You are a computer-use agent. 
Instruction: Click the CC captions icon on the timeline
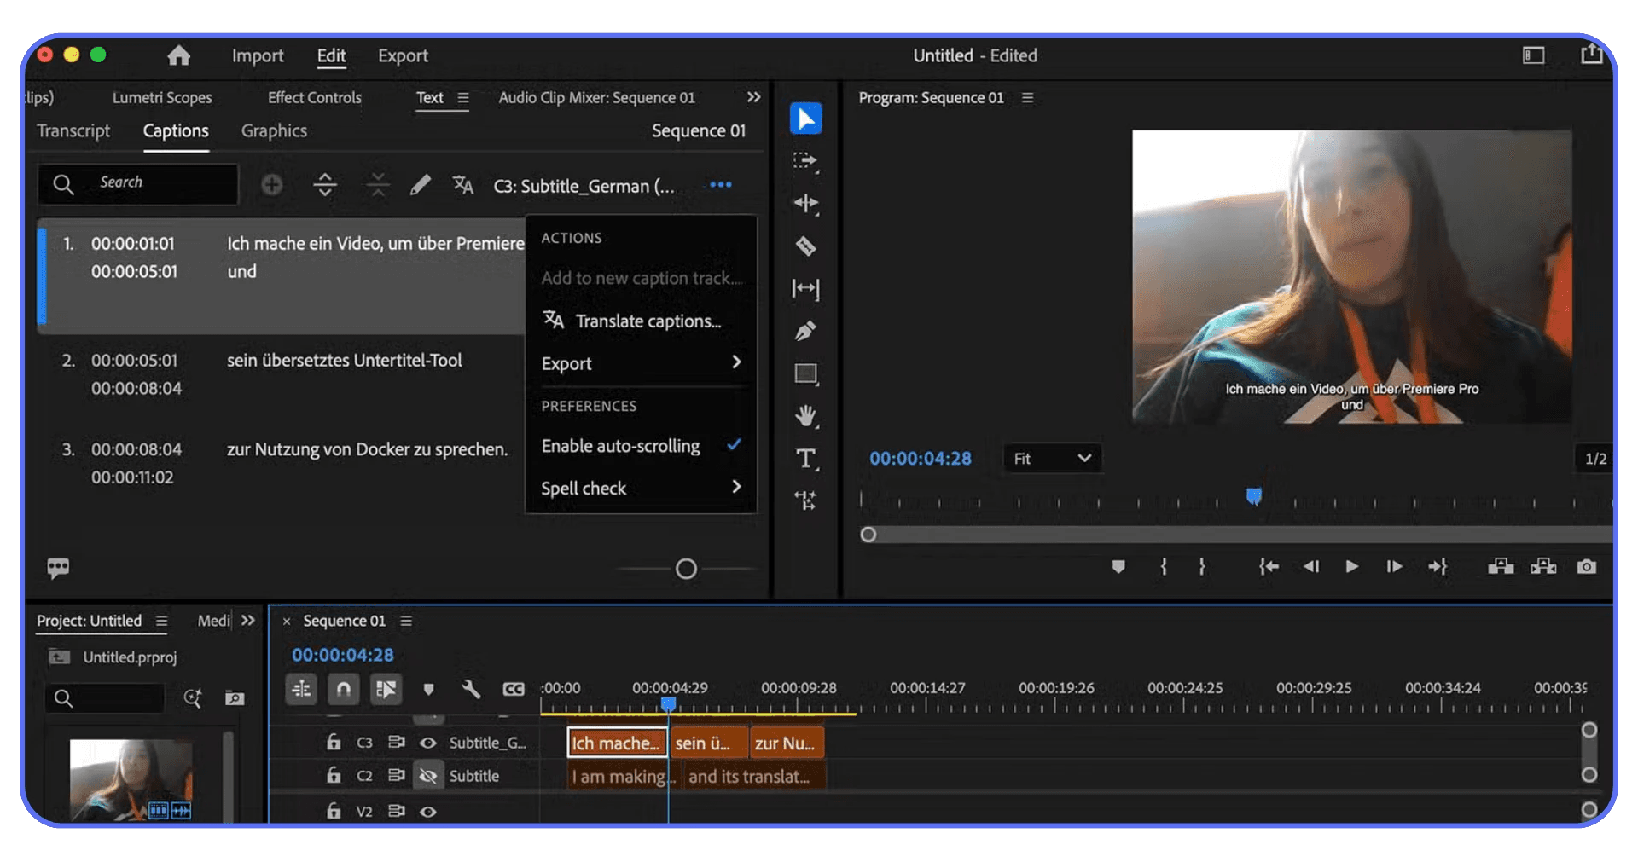[513, 689]
